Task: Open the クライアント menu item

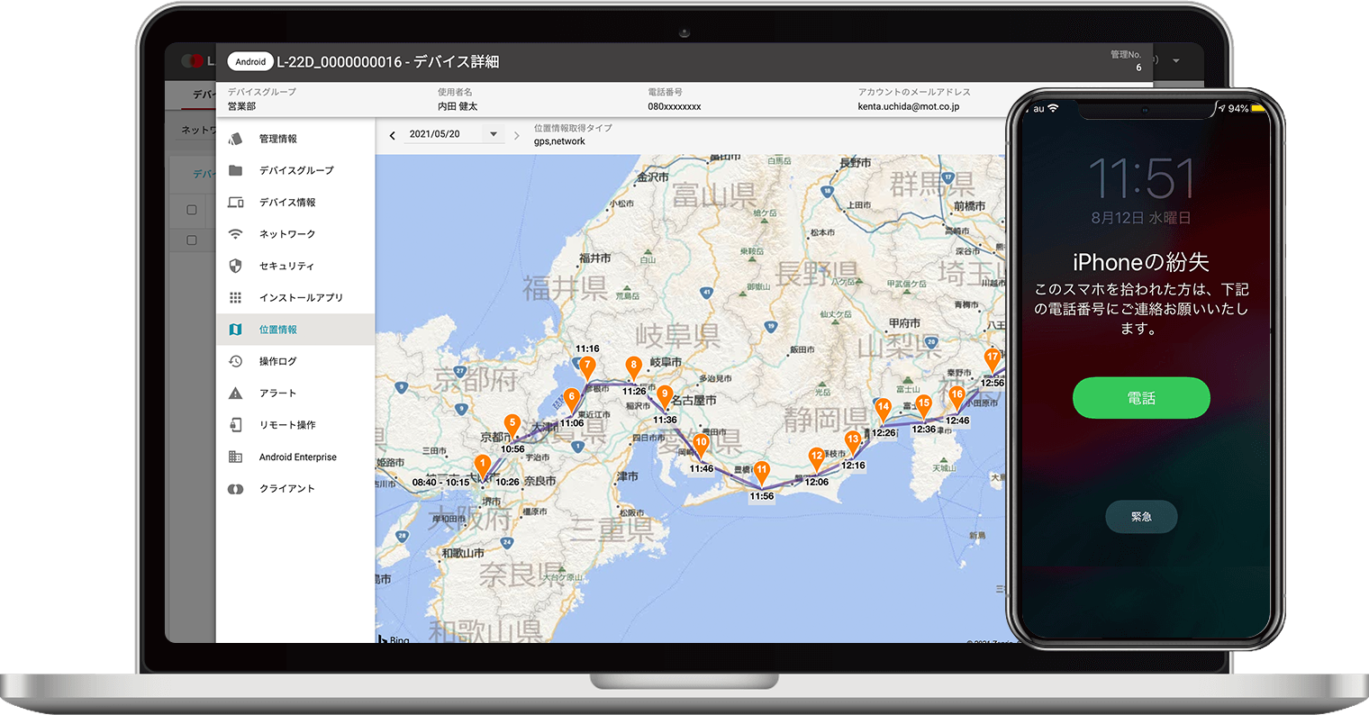Action: [295, 489]
